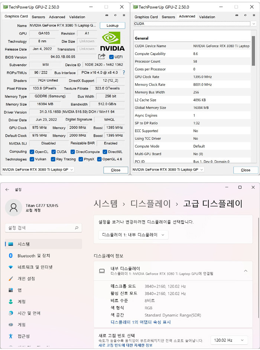Collapse the 내부 디스플레이 info section

246,271
